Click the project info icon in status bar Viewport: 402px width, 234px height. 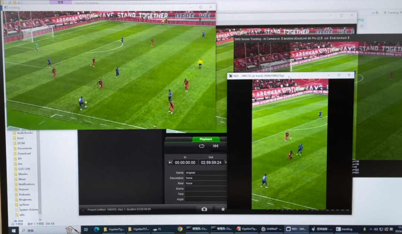pyautogui.click(x=83, y=210)
